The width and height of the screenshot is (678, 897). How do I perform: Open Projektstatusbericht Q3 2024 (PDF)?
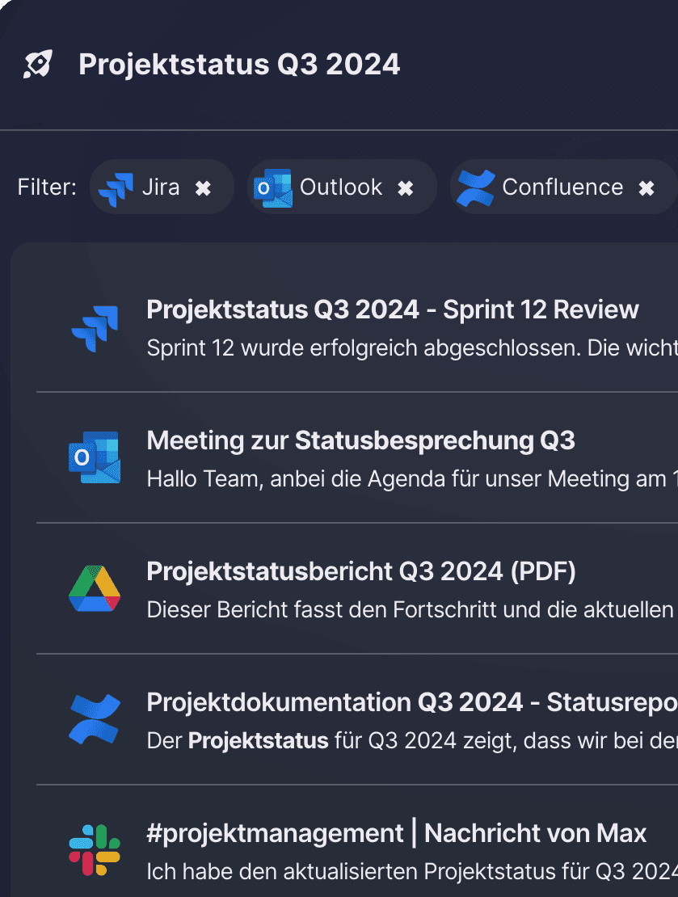pos(361,571)
